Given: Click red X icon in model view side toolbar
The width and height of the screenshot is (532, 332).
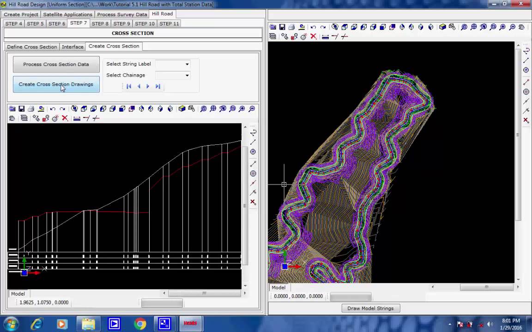Looking at the screenshot, I should [x=526, y=120].
